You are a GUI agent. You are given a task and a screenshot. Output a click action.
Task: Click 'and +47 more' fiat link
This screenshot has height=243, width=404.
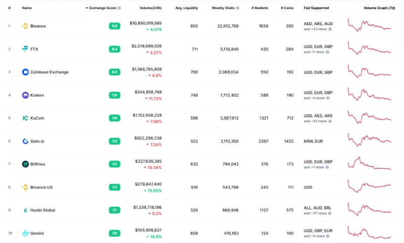(315, 213)
